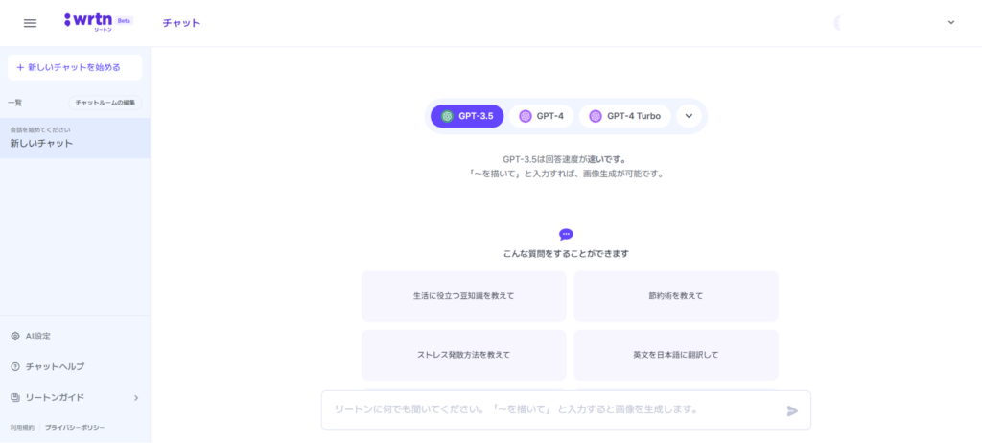Open リートンガイド in the sidebar
Screen dimensions: 982x443
tap(75, 397)
